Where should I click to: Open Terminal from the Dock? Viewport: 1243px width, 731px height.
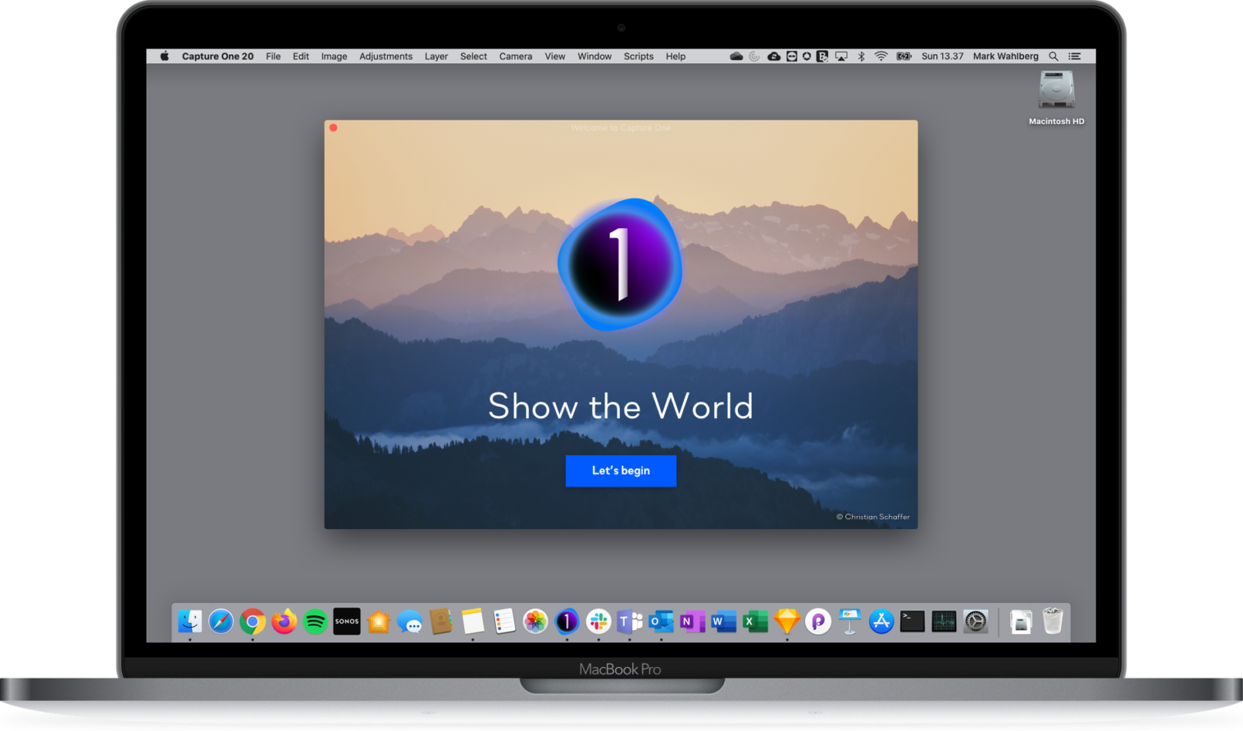[911, 622]
